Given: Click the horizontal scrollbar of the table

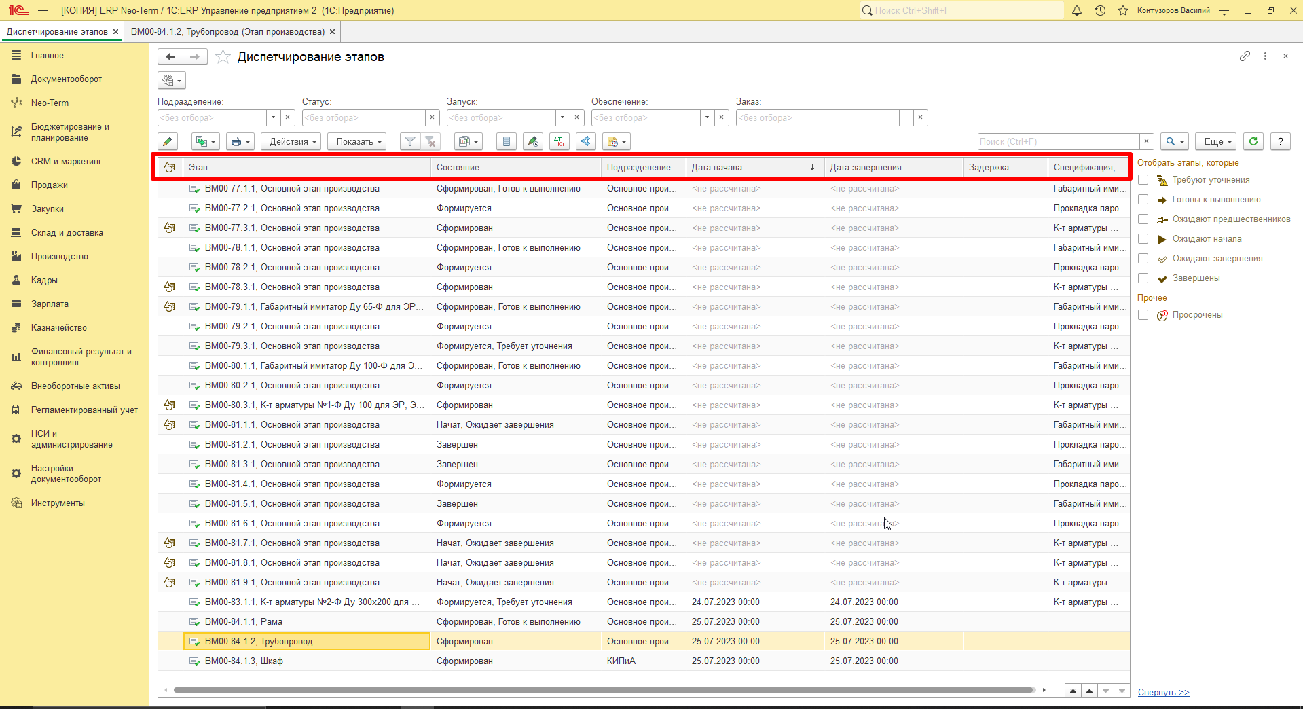Looking at the screenshot, I should coord(604,690).
